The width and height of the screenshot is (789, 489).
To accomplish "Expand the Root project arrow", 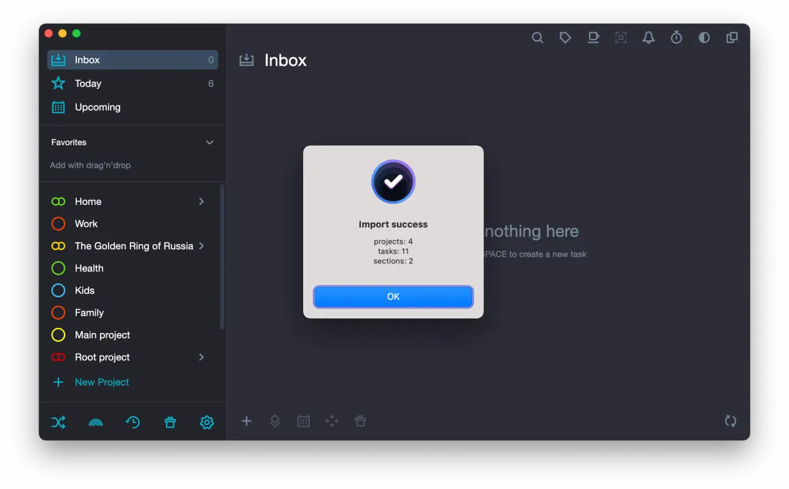I will point(201,357).
